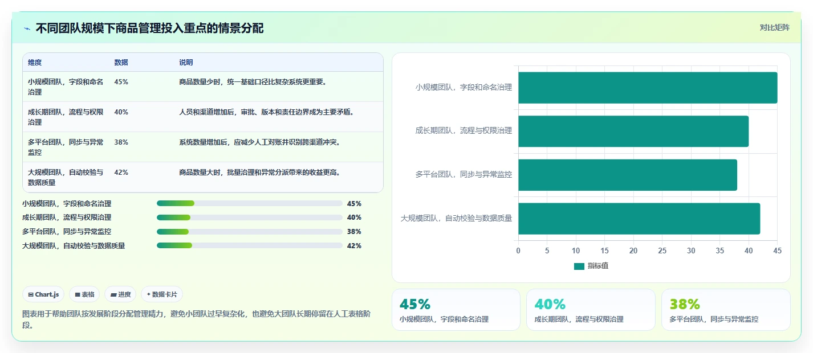Select the 表格 tag chip

(84, 294)
